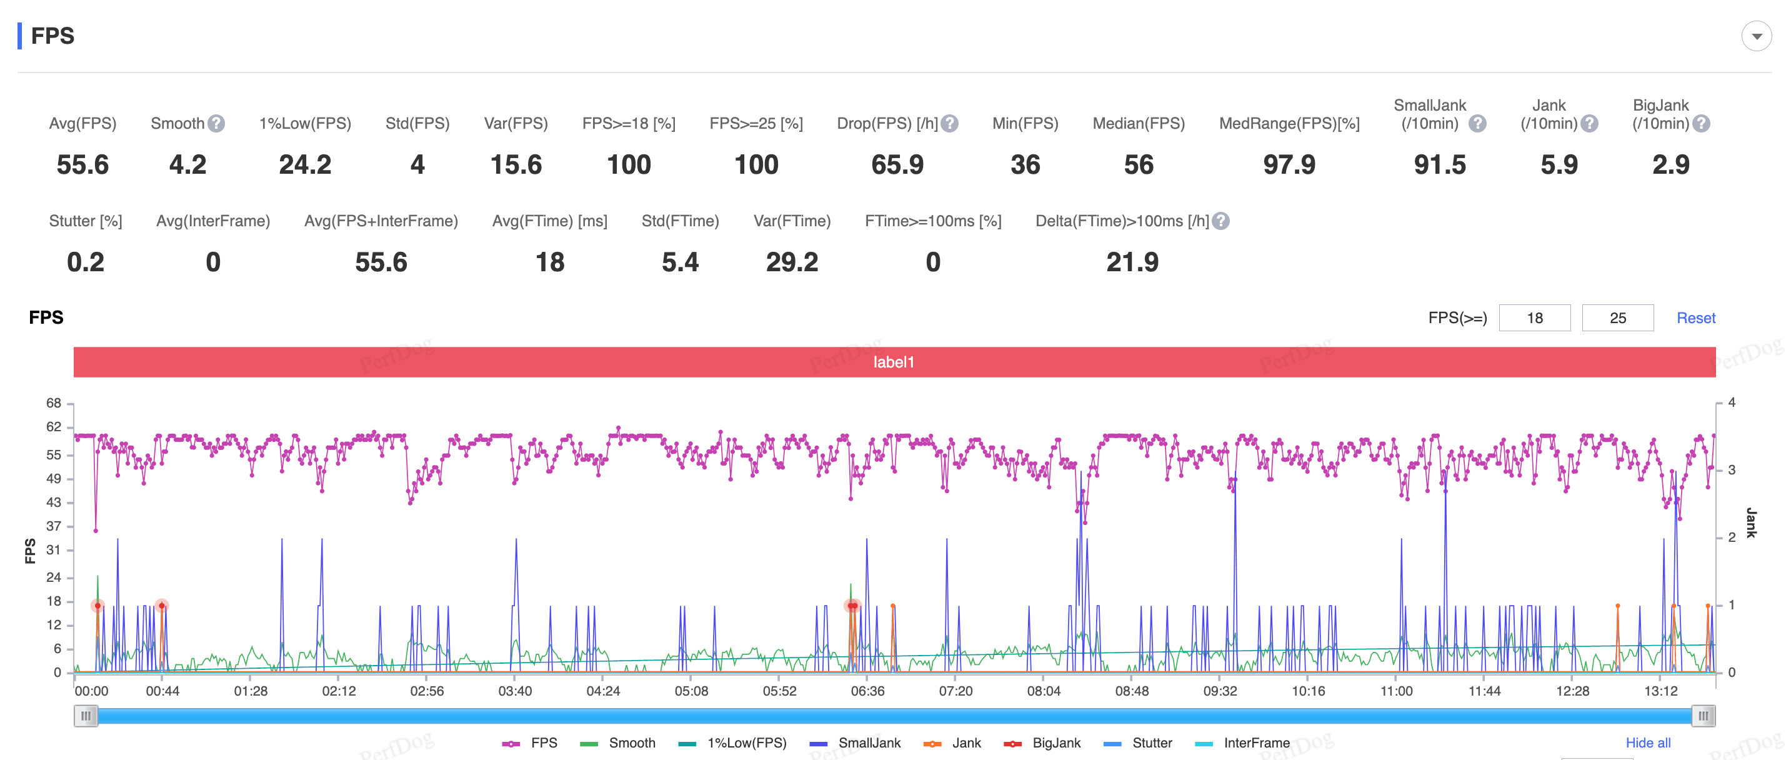Screen dimensions: 1791x760
Task: Click Hide all link
Action: pyautogui.click(x=1647, y=742)
